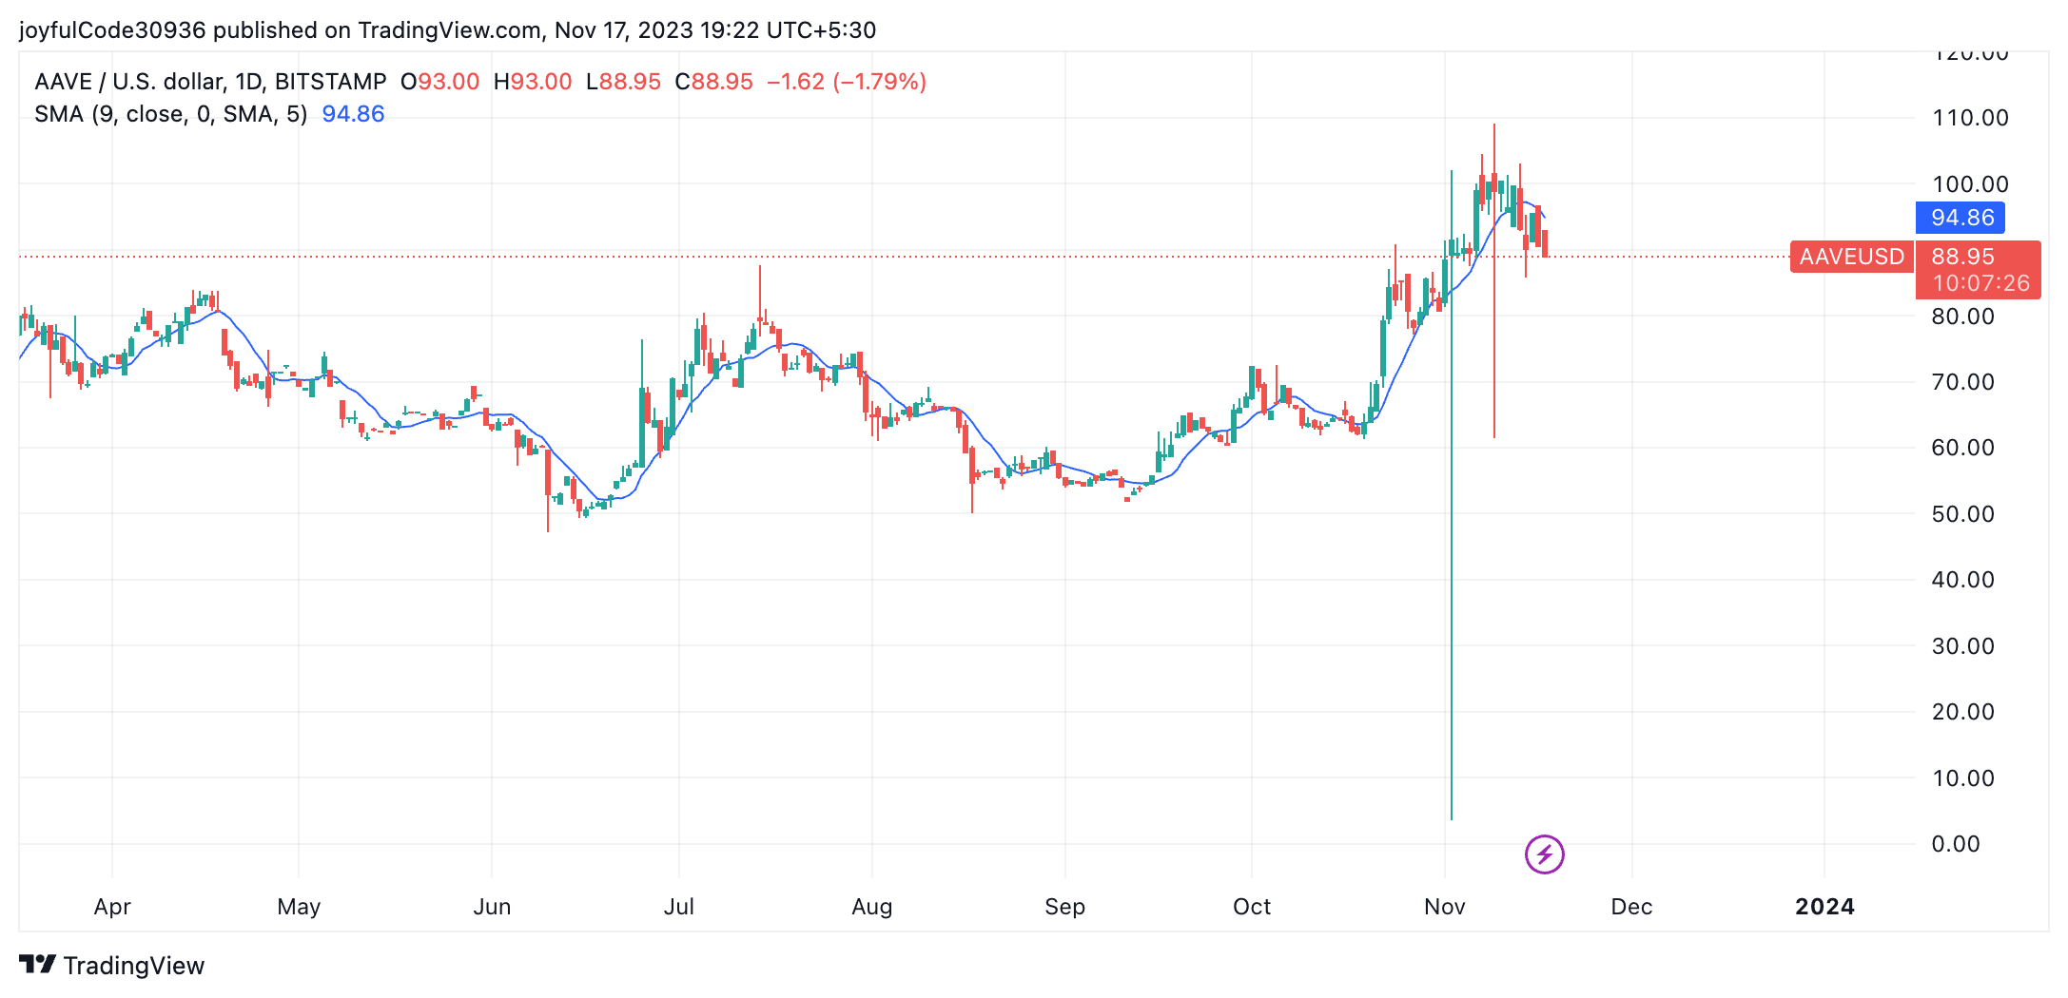Click the H93.00 high value

[533, 82]
